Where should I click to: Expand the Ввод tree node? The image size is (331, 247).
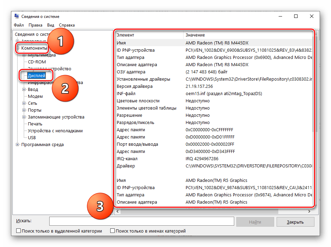click(24, 90)
